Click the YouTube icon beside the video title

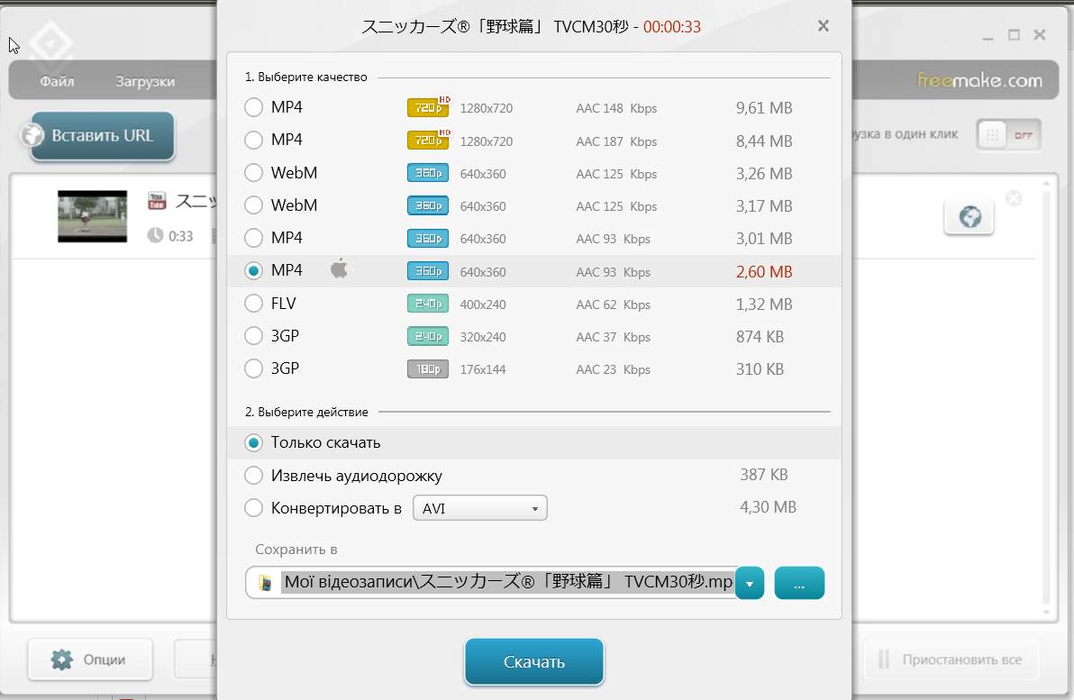click(157, 201)
